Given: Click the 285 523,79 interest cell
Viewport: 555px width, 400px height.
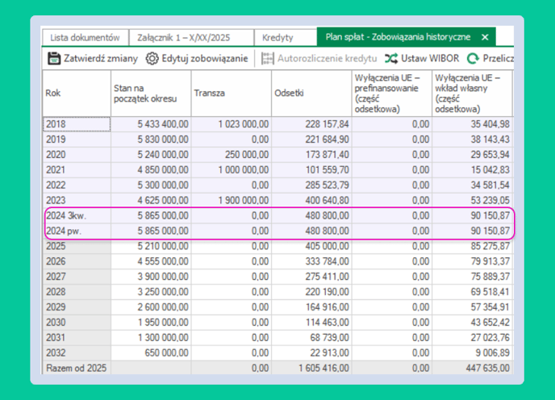Looking at the screenshot, I should pos(311,185).
